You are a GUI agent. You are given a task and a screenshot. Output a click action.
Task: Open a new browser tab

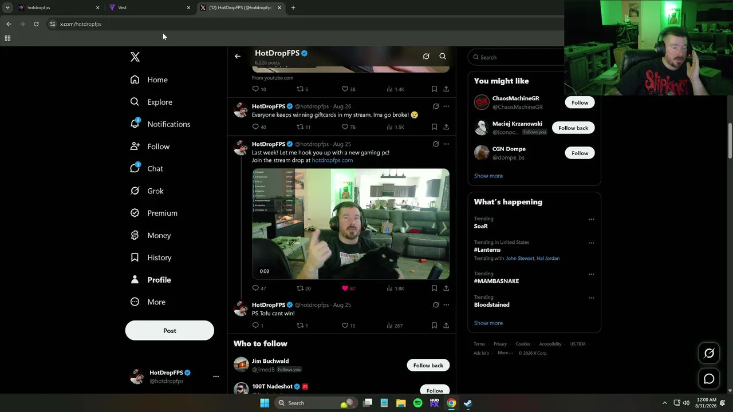coord(293,7)
